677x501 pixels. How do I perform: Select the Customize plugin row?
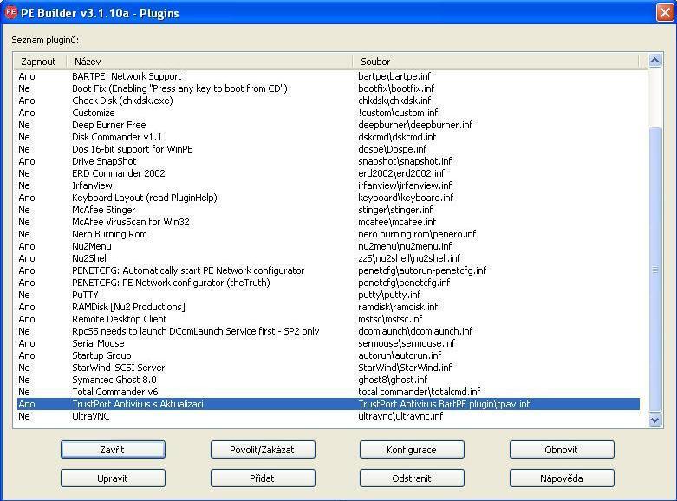click(x=329, y=113)
